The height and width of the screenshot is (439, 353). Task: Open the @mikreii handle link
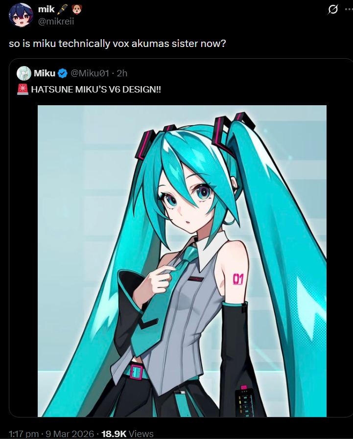(56, 21)
